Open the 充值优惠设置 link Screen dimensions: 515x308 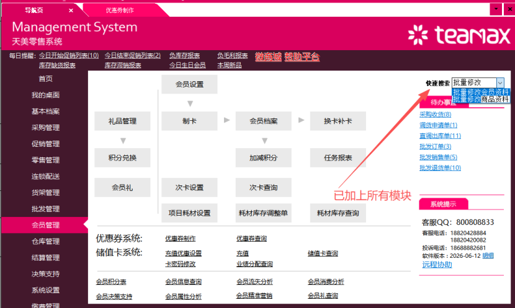click(183, 253)
